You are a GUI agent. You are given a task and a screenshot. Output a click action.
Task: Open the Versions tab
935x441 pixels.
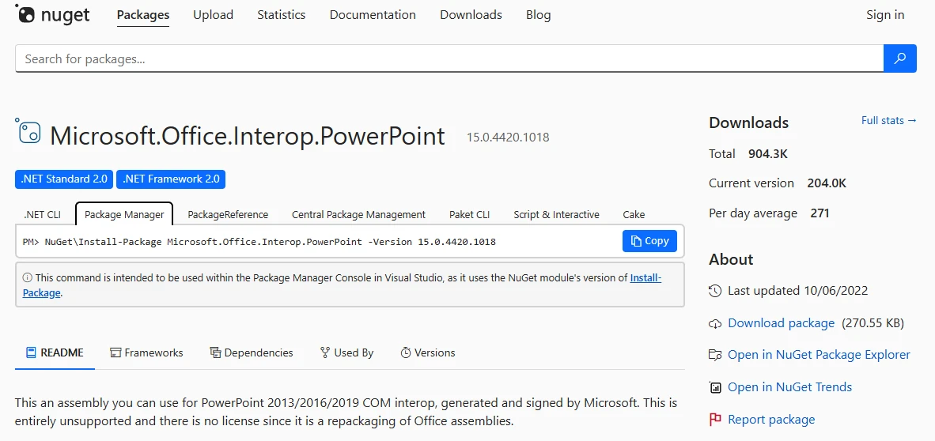click(x=427, y=352)
